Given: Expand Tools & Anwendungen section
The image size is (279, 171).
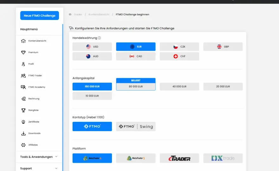Looking at the screenshot, I should point(39,157).
